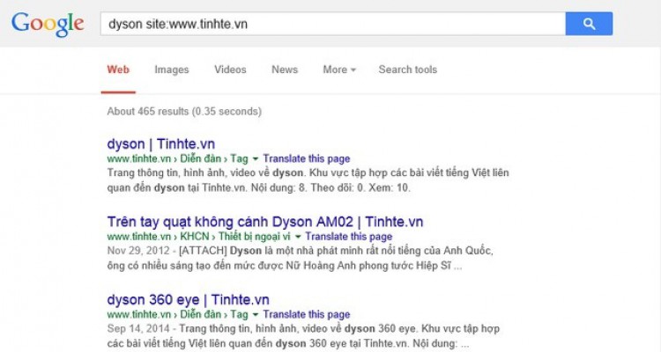The height and width of the screenshot is (352, 661).
Task: Click the 'Sep 14, 2014' date text
Action: (138, 328)
